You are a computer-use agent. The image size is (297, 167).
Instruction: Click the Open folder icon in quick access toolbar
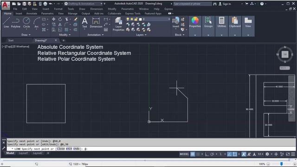(19, 4)
